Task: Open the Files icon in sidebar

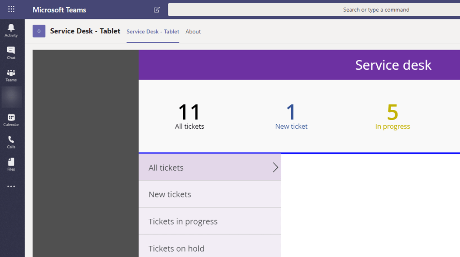Action: click(11, 164)
